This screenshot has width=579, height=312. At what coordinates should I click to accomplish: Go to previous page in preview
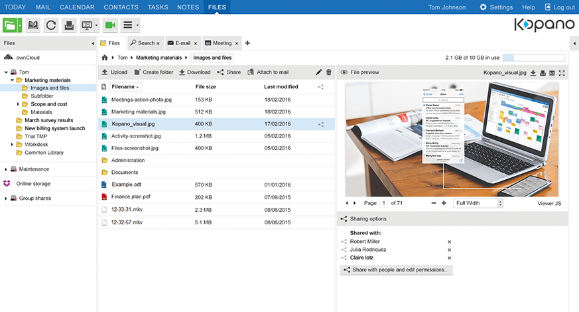point(347,203)
